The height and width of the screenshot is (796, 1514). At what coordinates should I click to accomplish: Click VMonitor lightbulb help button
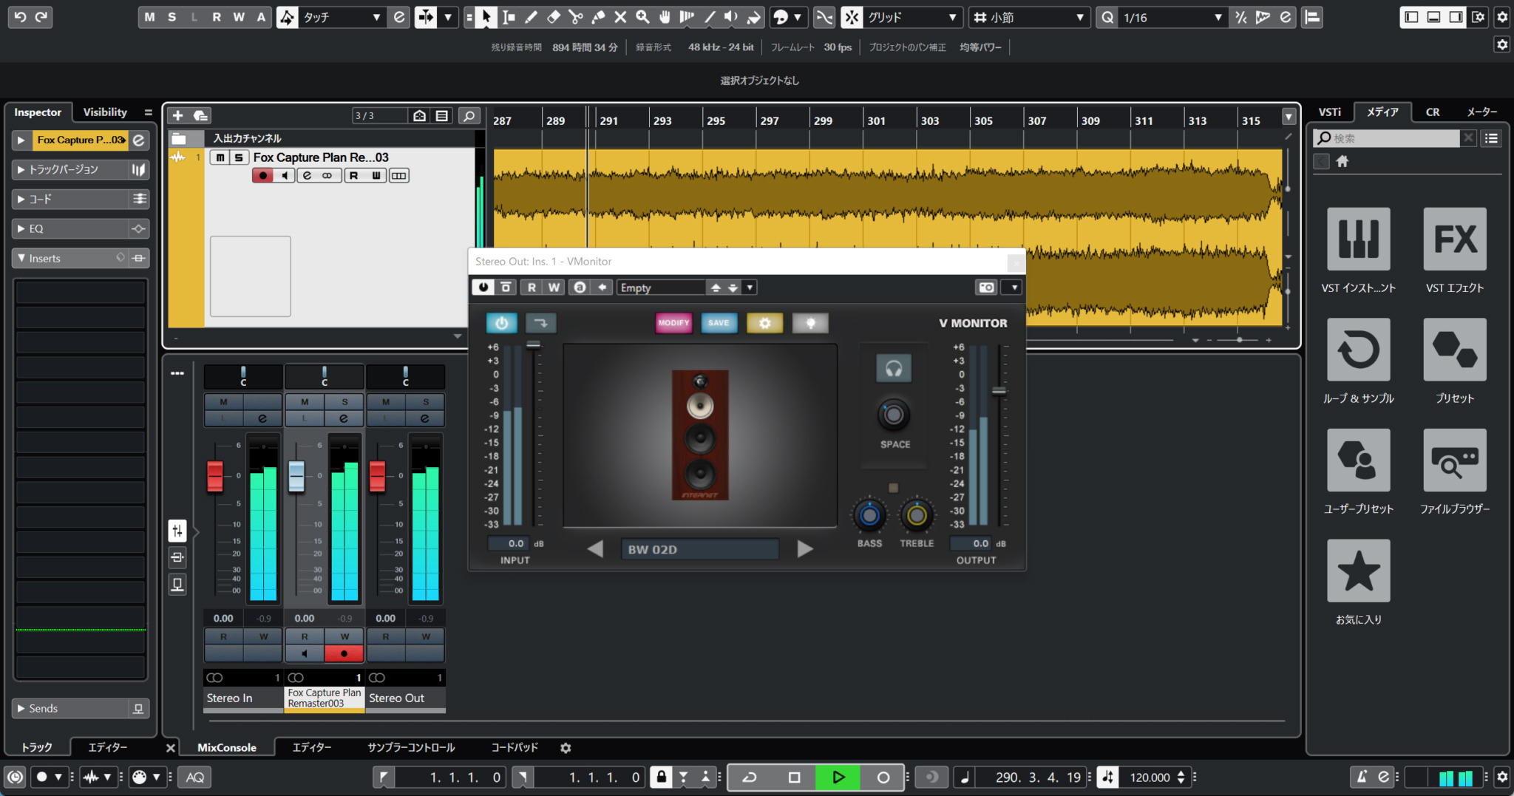pos(810,323)
